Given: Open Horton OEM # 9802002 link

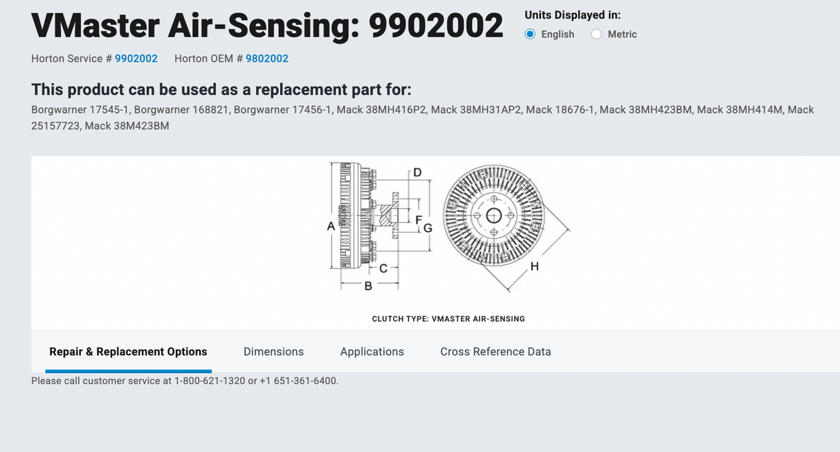Looking at the screenshot, I should 267,59.
